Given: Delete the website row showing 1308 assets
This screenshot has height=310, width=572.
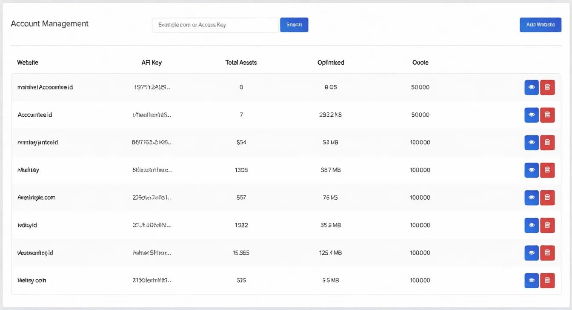Looking at the screenshot, I should 547,170.
